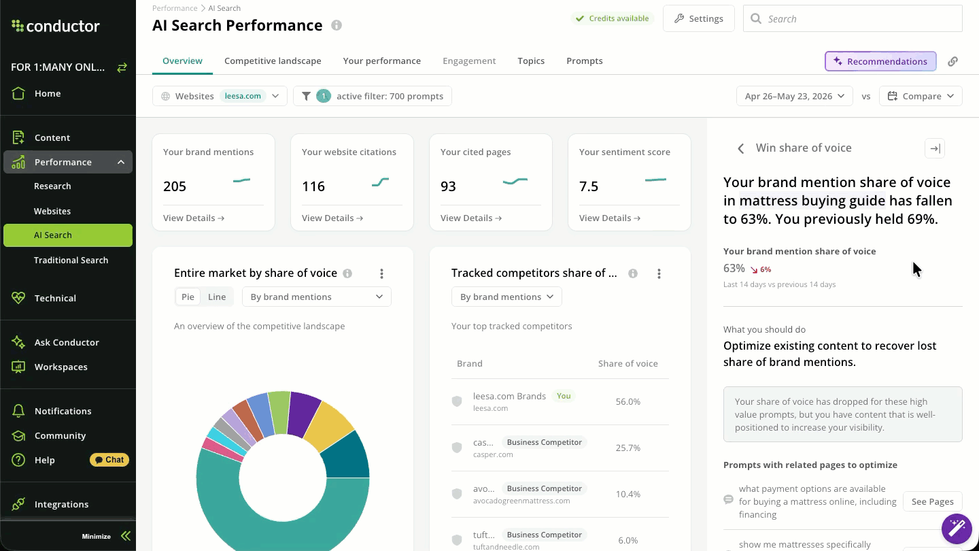Open the Compare dropdown
The height and width of the screenshot is (551, 979).
point(921,96)
